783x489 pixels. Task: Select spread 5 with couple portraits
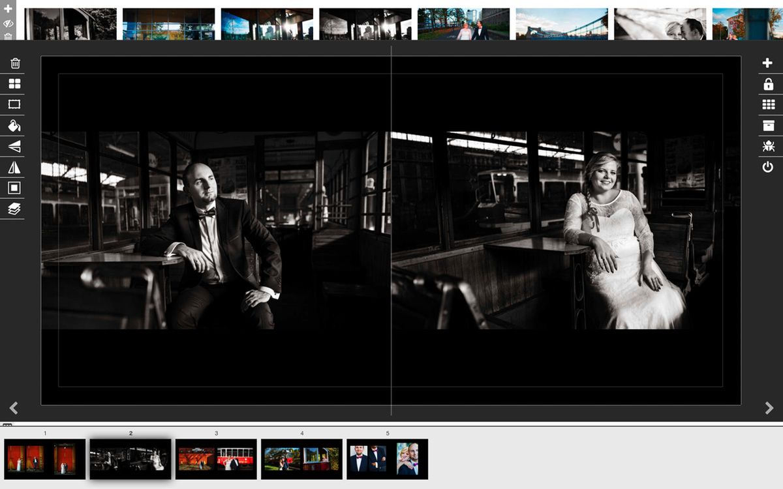(x=387, y=459)
